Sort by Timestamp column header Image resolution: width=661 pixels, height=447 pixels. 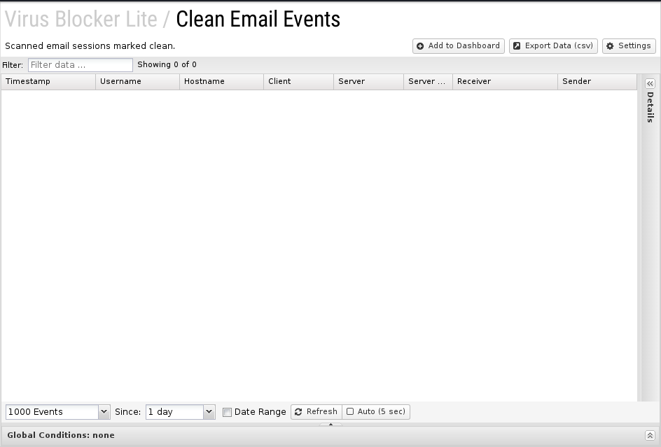(48, 81)
